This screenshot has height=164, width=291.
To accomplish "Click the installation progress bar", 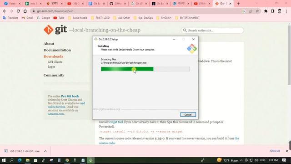I will click(x=145, y=69).
